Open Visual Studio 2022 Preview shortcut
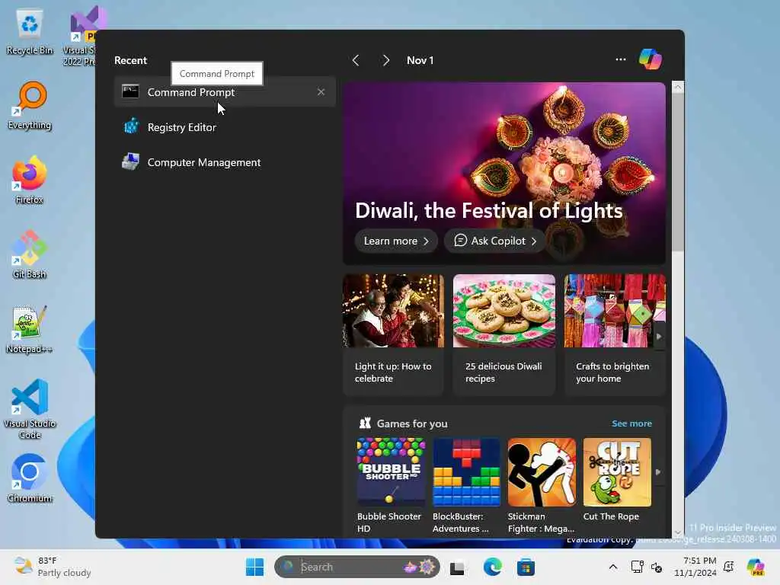This screenshot has width=780, height=585. pyautogui.click(x=79, y=36)
